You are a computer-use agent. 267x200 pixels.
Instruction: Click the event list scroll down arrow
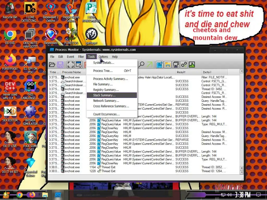pyautogui.click(x=242, y=172)
